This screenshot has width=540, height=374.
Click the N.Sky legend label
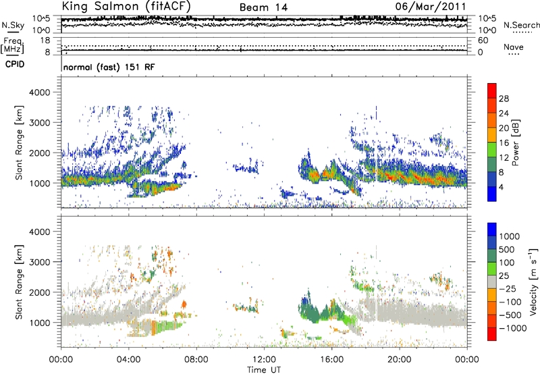pos(13,25)
